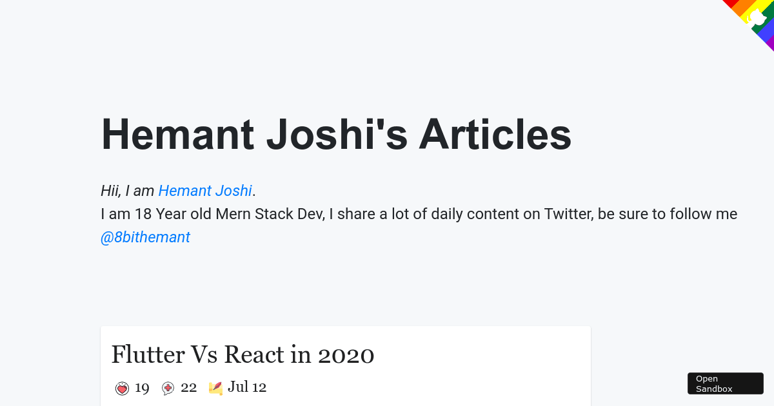The image size is (774, 406).
Task: Click the red stripe of rainbow corner
Action: (731, 3)
